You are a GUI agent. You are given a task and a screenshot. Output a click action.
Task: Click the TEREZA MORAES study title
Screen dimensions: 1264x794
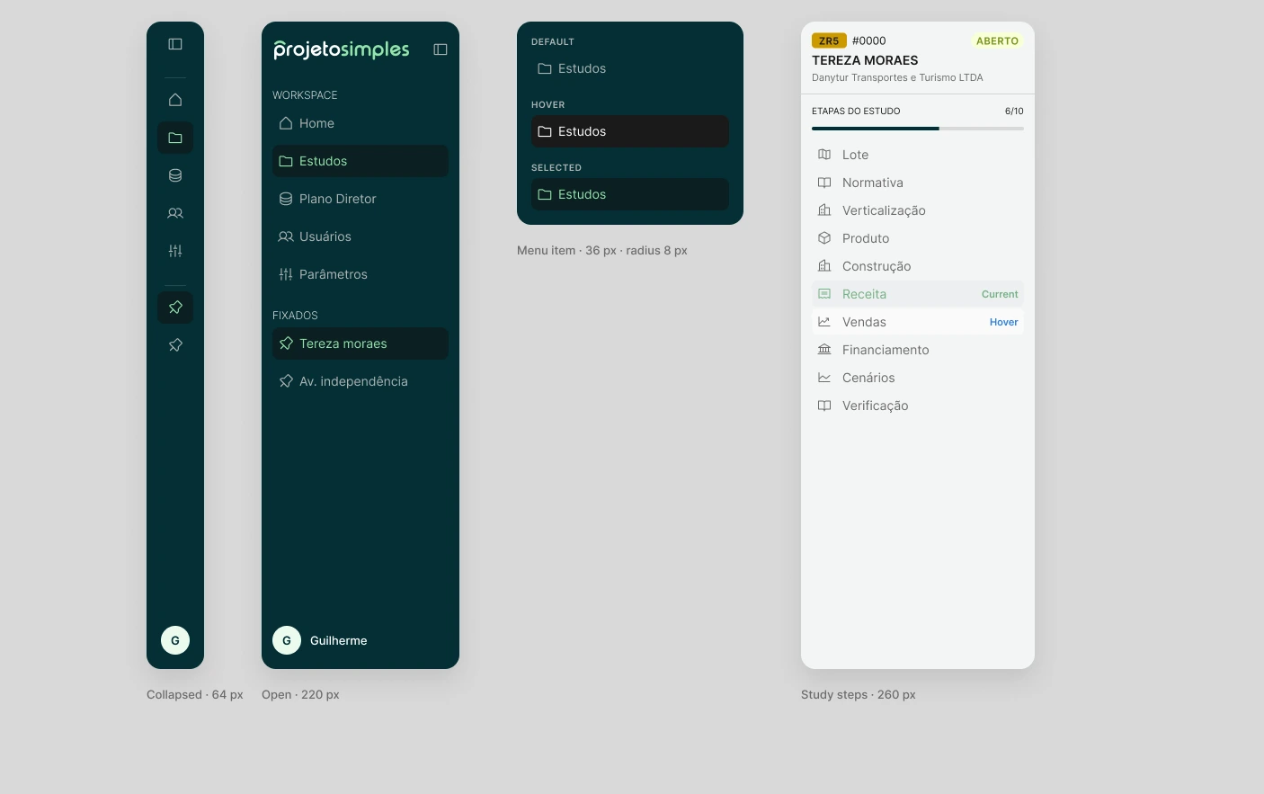(x=865, y=60)
